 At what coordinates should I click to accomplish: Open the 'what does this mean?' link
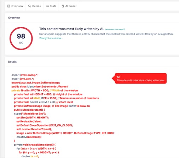tap(115, 29)
